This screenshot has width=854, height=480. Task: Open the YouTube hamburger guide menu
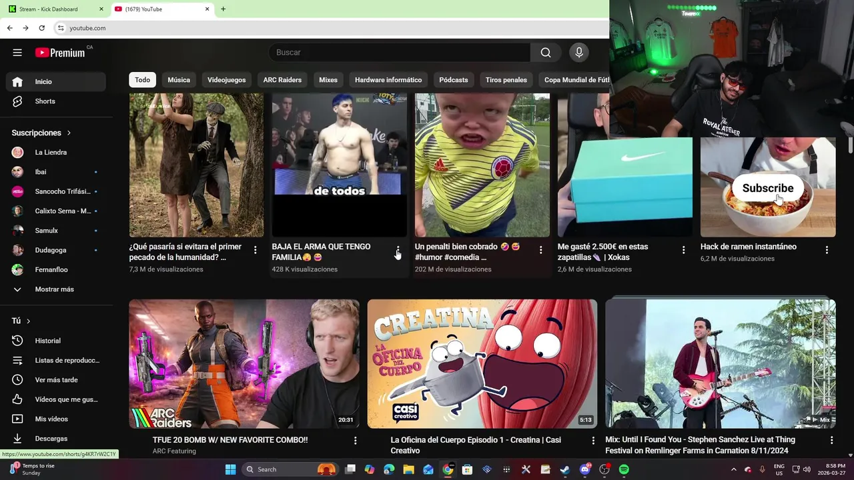(17, 53)
